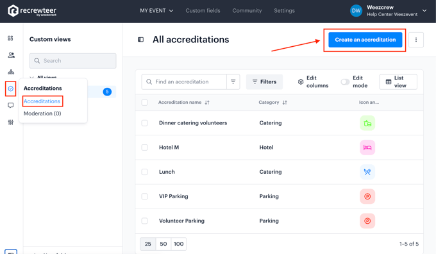Open the messages chat bubble sidebar icon

[10, 105]
